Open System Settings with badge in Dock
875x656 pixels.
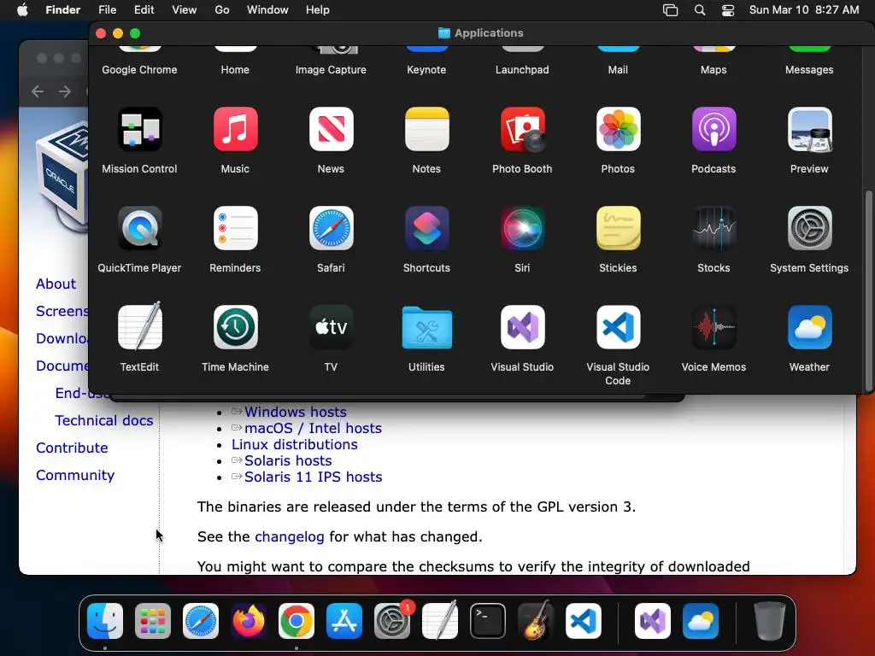392,621
